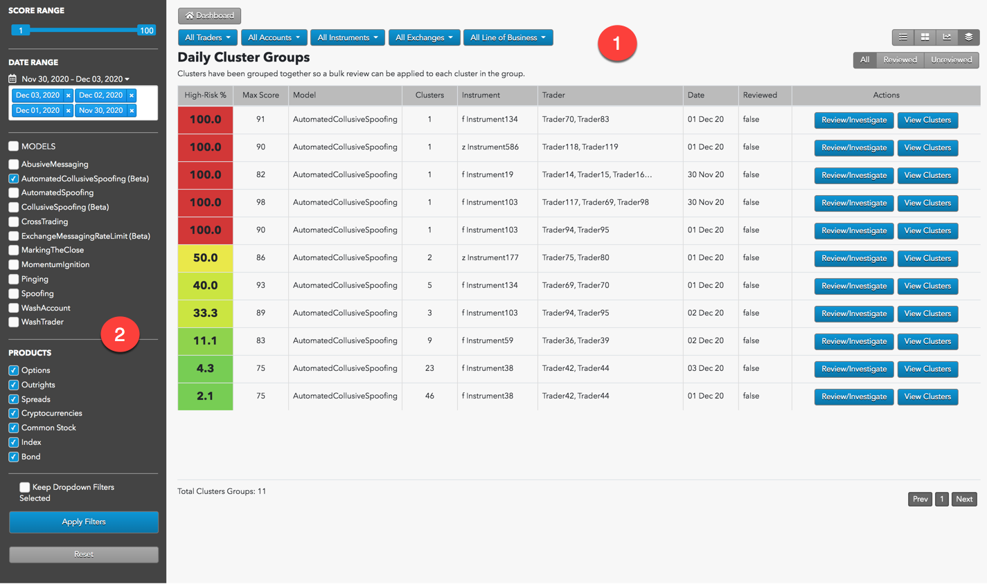The height and width of the screenshot is (584, 987).
Task: View Clusters for Trader118, Trader119 row
Action: tap(927, 147)
